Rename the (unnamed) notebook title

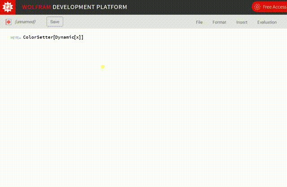25,22
